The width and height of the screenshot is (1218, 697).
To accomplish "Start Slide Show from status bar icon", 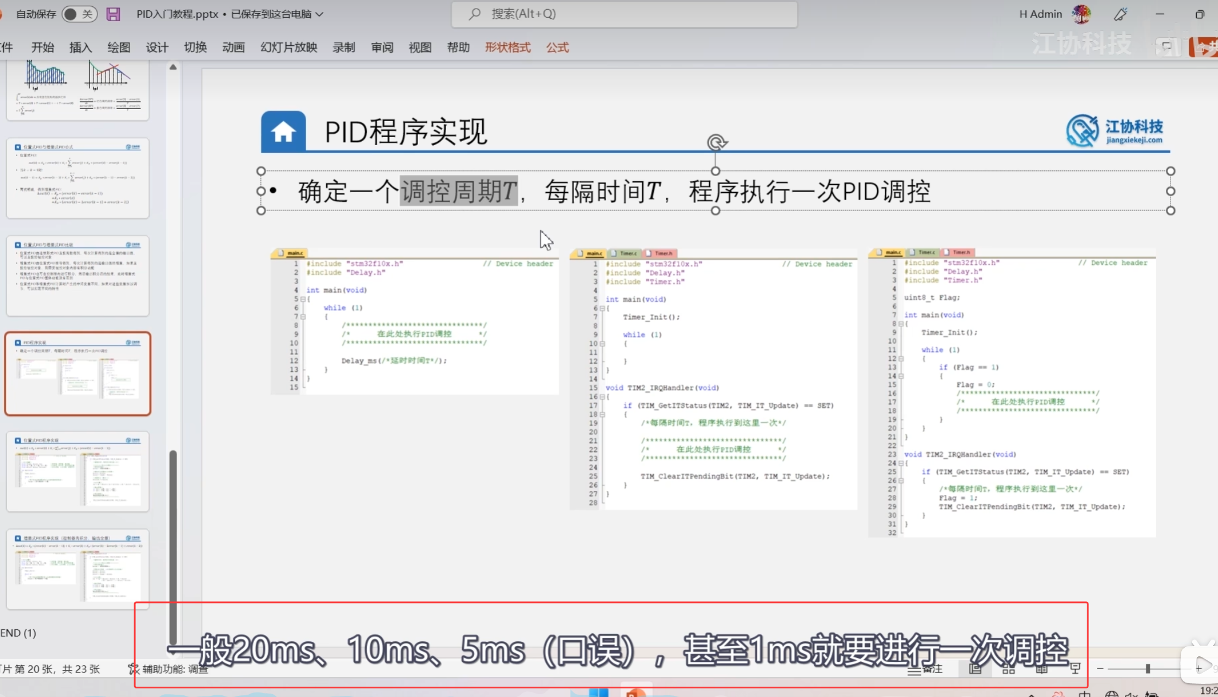I will click(x=1075, y=669).
